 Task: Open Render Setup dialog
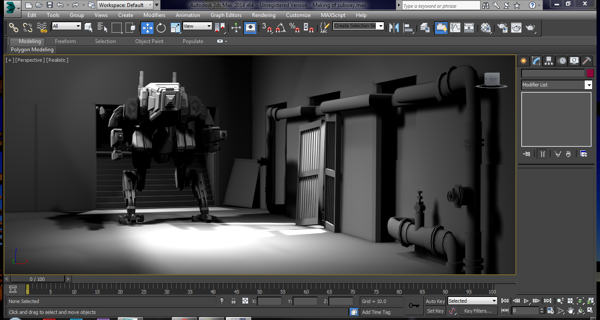[502, 28]
